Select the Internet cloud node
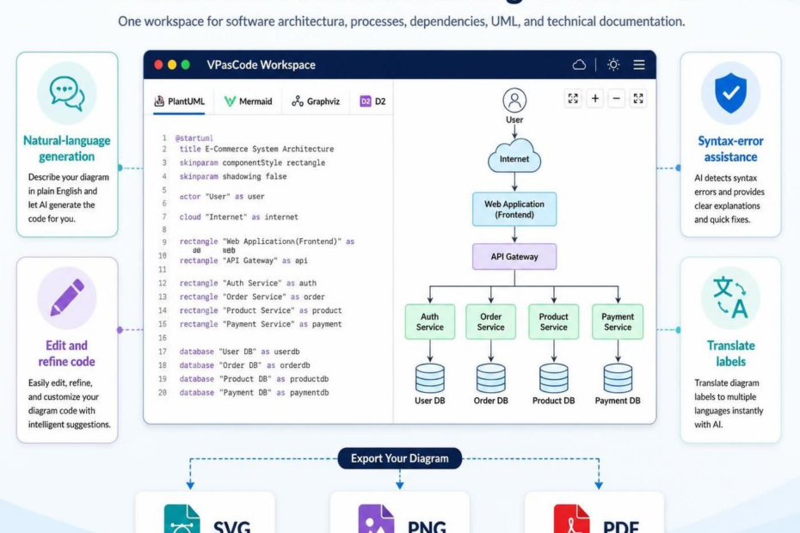Viewport: 800px width, 533px height. (514, 156)
